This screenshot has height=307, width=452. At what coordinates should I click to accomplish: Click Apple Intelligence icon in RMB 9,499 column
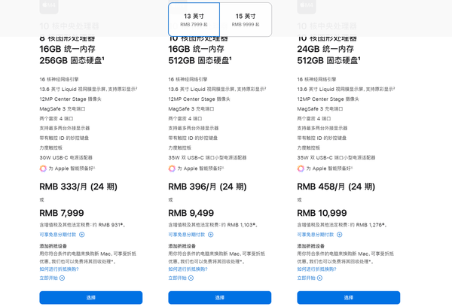pos(172,169)
